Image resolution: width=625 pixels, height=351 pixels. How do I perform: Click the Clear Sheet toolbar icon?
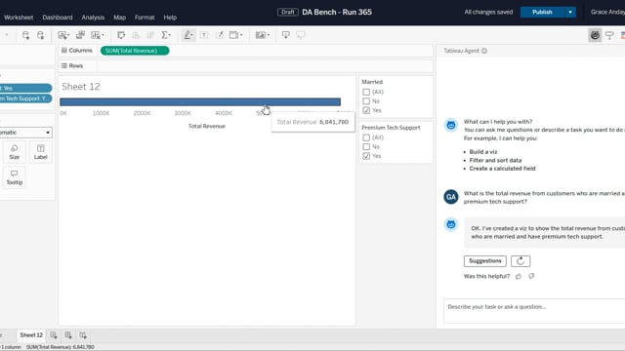click(x=98, y=35)
